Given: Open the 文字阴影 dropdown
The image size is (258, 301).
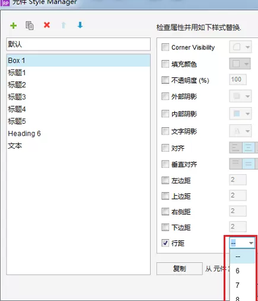Looking at the screenshot, I should (x=240, y=131).
